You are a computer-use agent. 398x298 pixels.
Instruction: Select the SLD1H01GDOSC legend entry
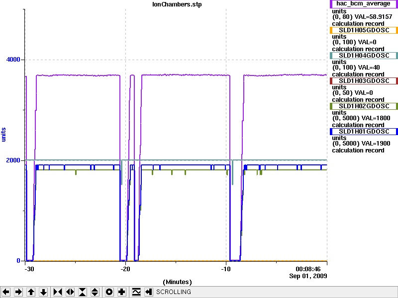(x=364, y=132)
